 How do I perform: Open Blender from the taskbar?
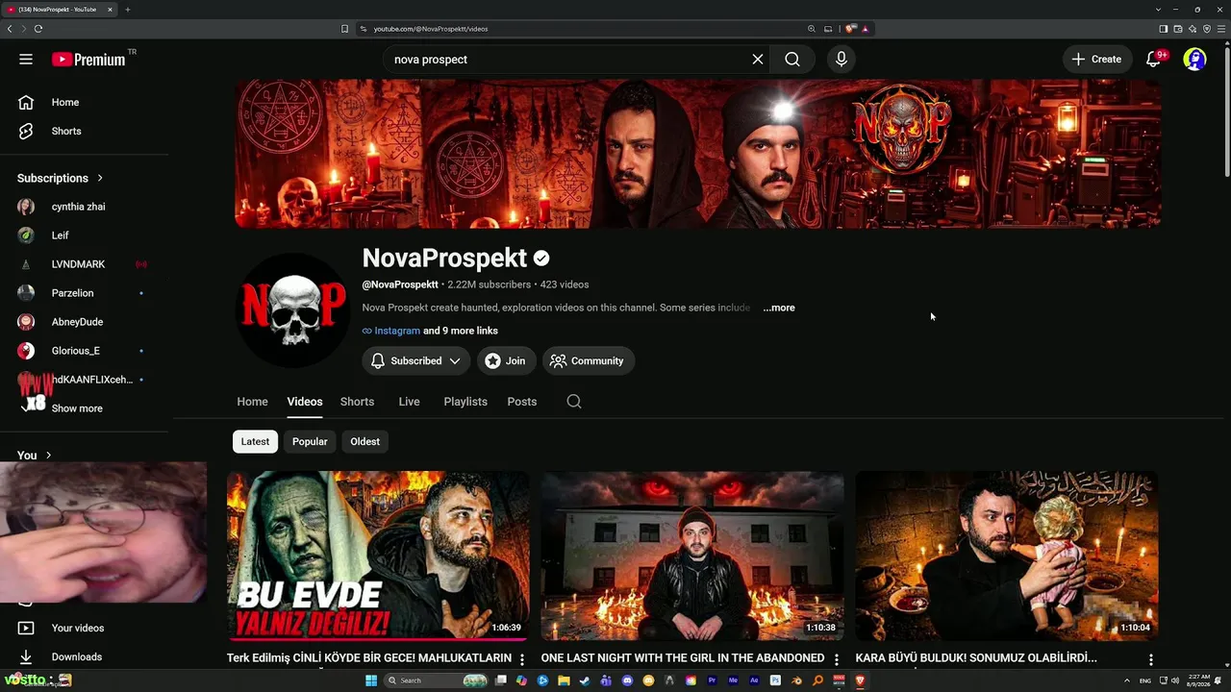coord(796,680)
